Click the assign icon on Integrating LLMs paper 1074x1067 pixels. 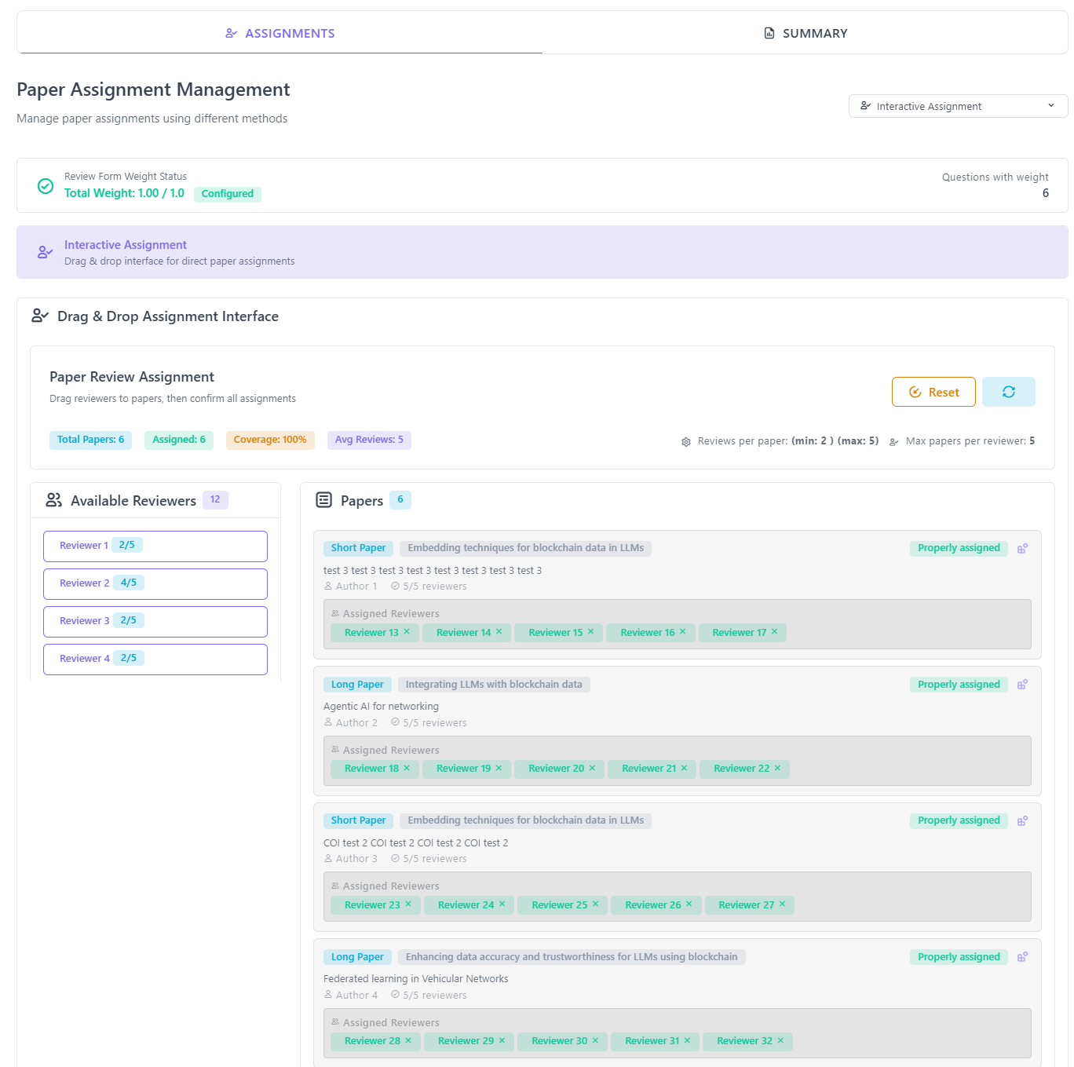pos(1022,685)
